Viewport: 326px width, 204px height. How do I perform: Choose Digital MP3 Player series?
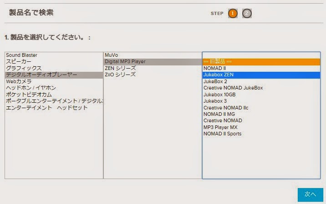[153, 62]
